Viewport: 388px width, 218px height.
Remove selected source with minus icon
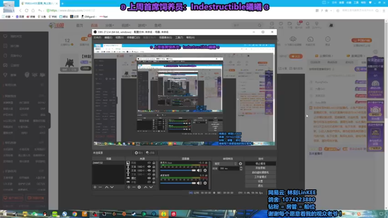point(134,187)
